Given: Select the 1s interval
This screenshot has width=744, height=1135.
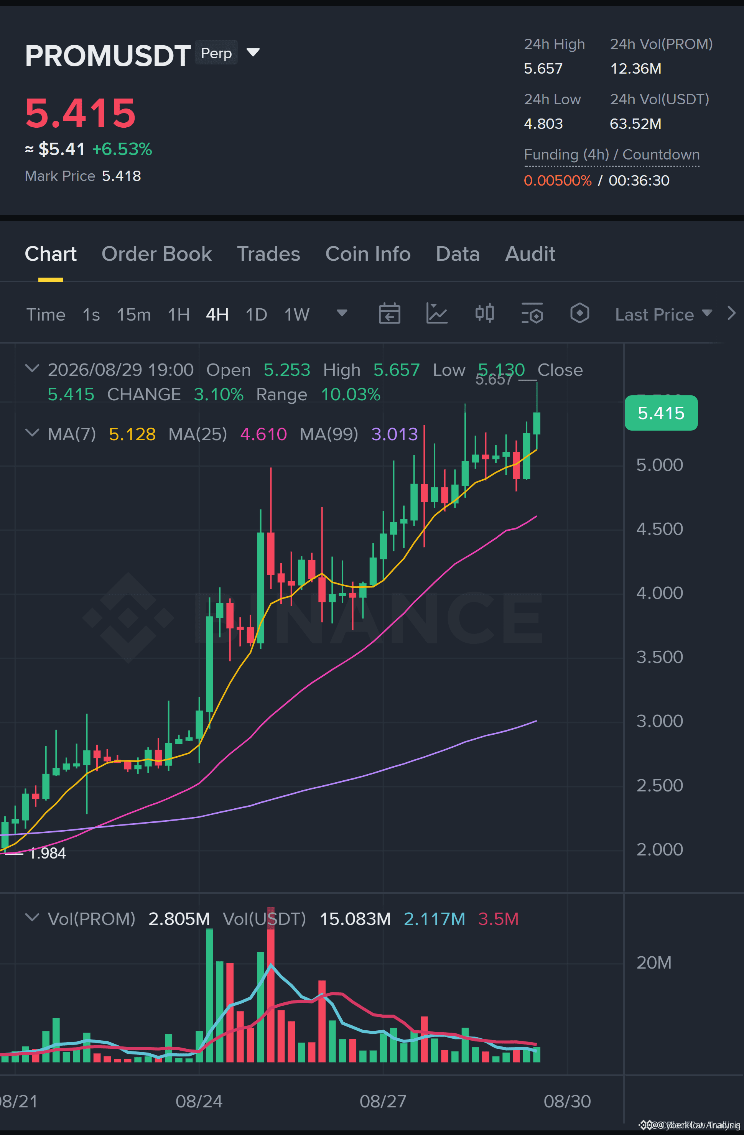Looking at the screenshot, I should tap(91, 314).
